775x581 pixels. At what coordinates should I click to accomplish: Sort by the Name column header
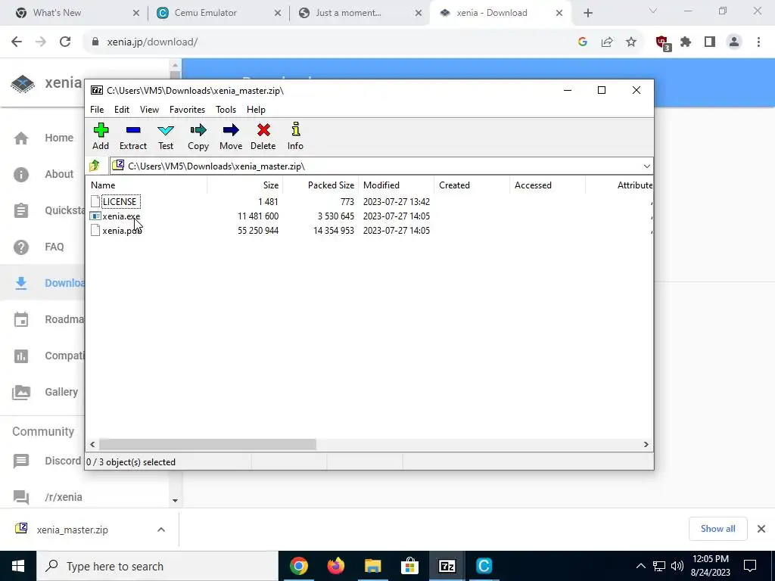pyautogui.click(x=148, y=185)
